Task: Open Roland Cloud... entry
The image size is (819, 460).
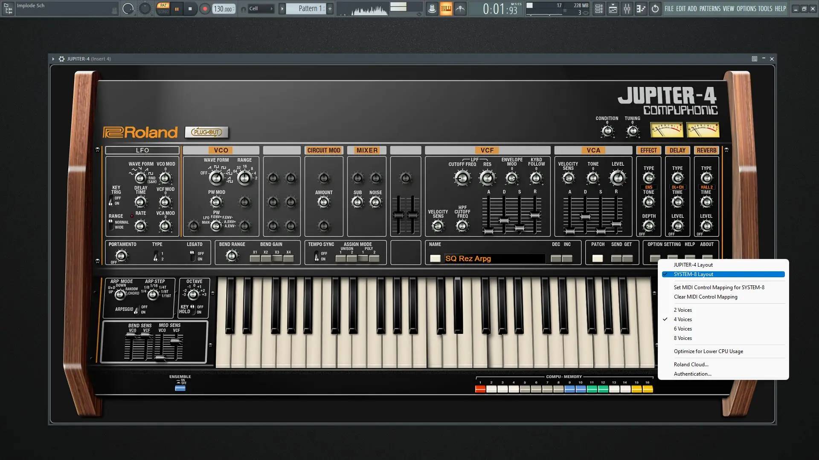Action: click(x=691, y=365)
